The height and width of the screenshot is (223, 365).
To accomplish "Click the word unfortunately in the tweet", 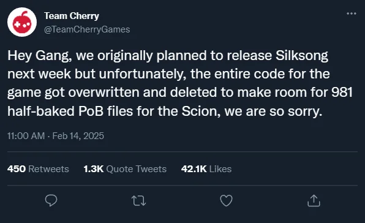I will click(x=143, y=74).
